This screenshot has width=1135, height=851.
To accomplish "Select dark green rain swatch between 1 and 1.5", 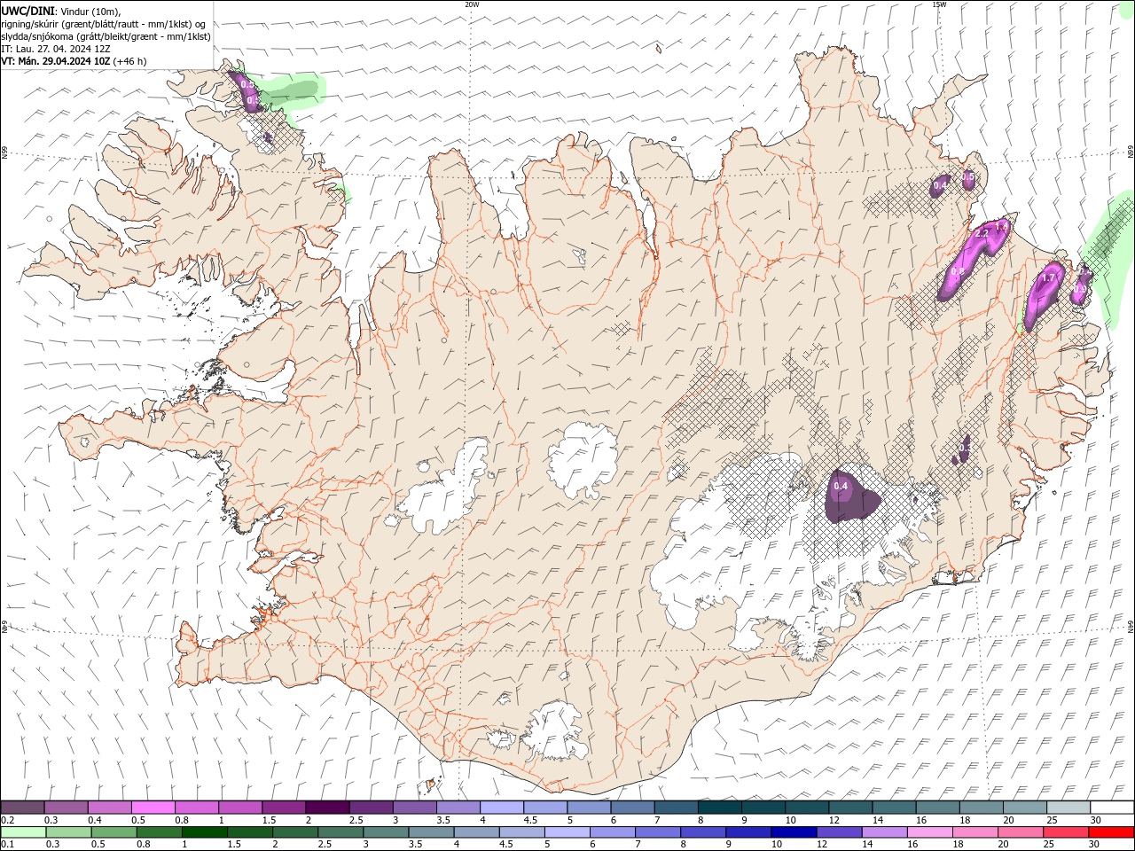I will [204, 832].
